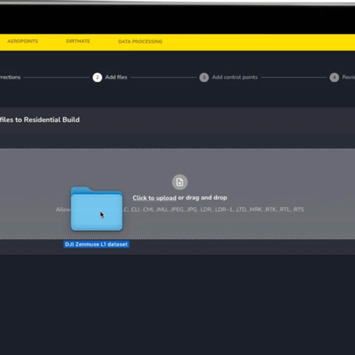Select the "Add files" step label
This screenshot has height=355, width=355.
click(x=116, y=77)
